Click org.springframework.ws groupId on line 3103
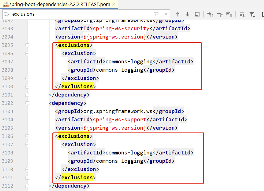Screen dimensions: 264x191 [x=118, y=111]
